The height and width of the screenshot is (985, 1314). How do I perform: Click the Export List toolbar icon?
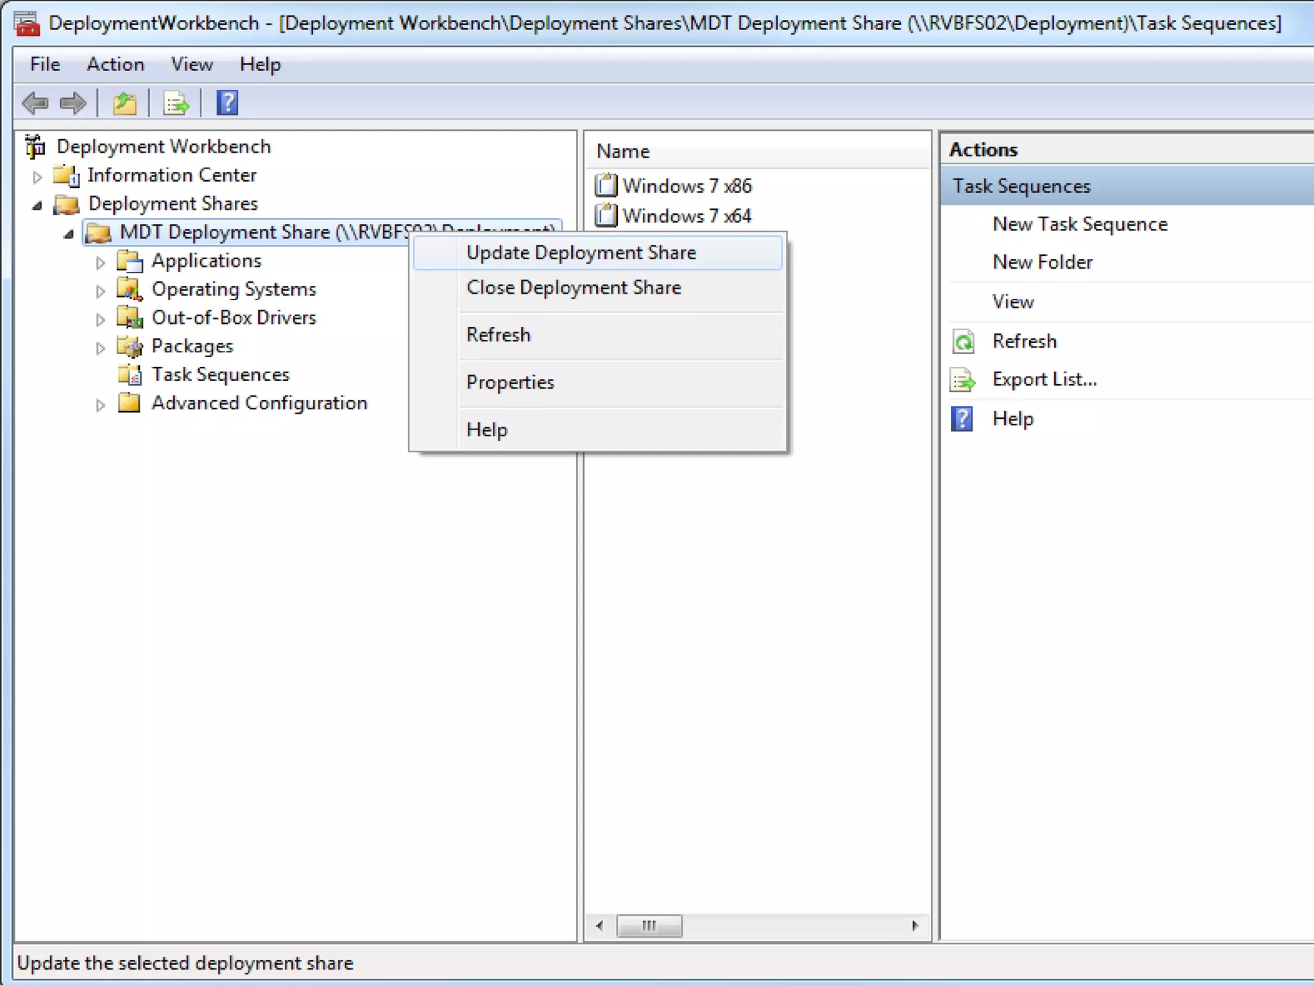176,103
